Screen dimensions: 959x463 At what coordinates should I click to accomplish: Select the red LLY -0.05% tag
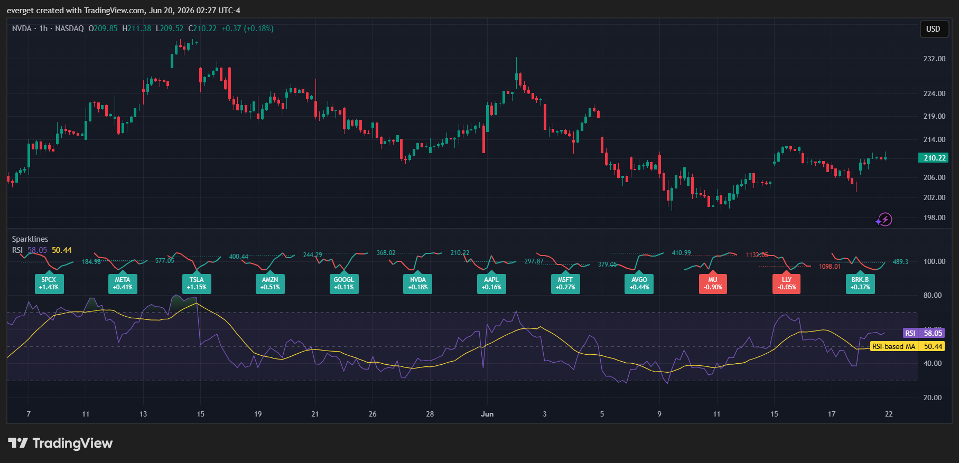point(787,284)
